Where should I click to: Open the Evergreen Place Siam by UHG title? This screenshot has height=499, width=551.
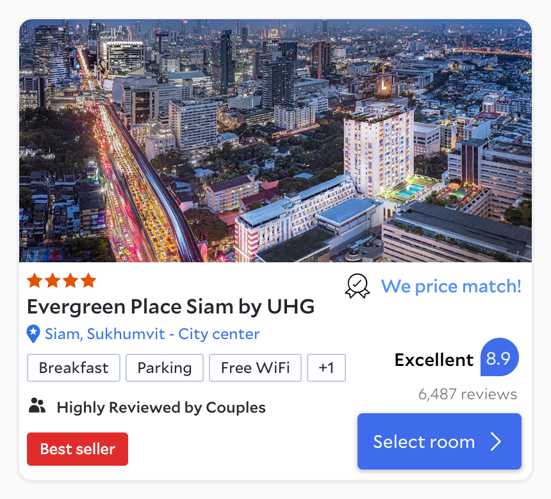(171, 307)
